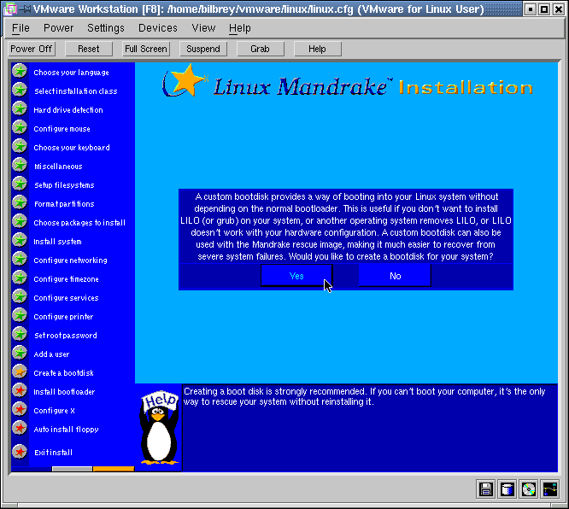The width and height of the screenshot is (569, 509).
Task: Click the network status icon
Action: click(549, 489)
